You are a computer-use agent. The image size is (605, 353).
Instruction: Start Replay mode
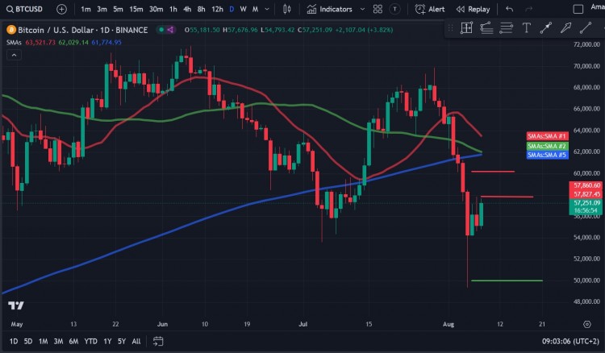pyautogui.click(x=473, y=10)
